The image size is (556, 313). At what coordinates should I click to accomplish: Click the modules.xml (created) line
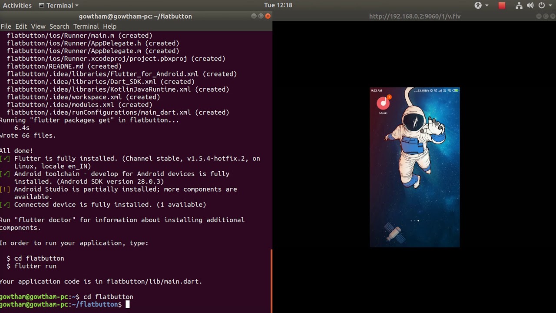point(79,105)
